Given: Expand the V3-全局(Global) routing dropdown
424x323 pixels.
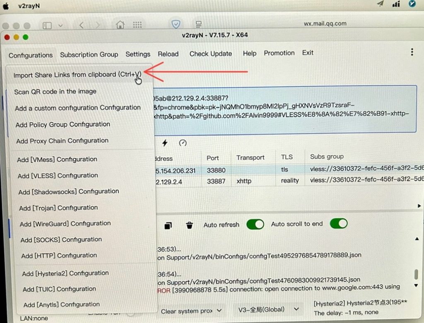Looking at the screenshot, I should [268, 309].
